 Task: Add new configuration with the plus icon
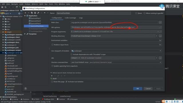point(25,13)
